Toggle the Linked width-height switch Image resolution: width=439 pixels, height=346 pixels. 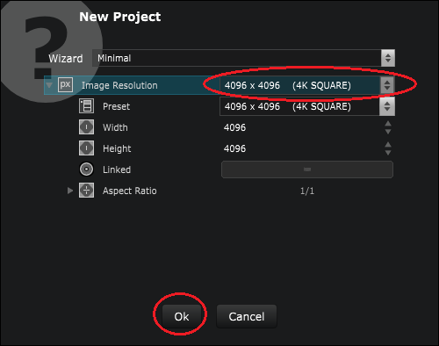[307, 169]
